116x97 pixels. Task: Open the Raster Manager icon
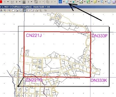pyautogui.click(x=74, y=2)
